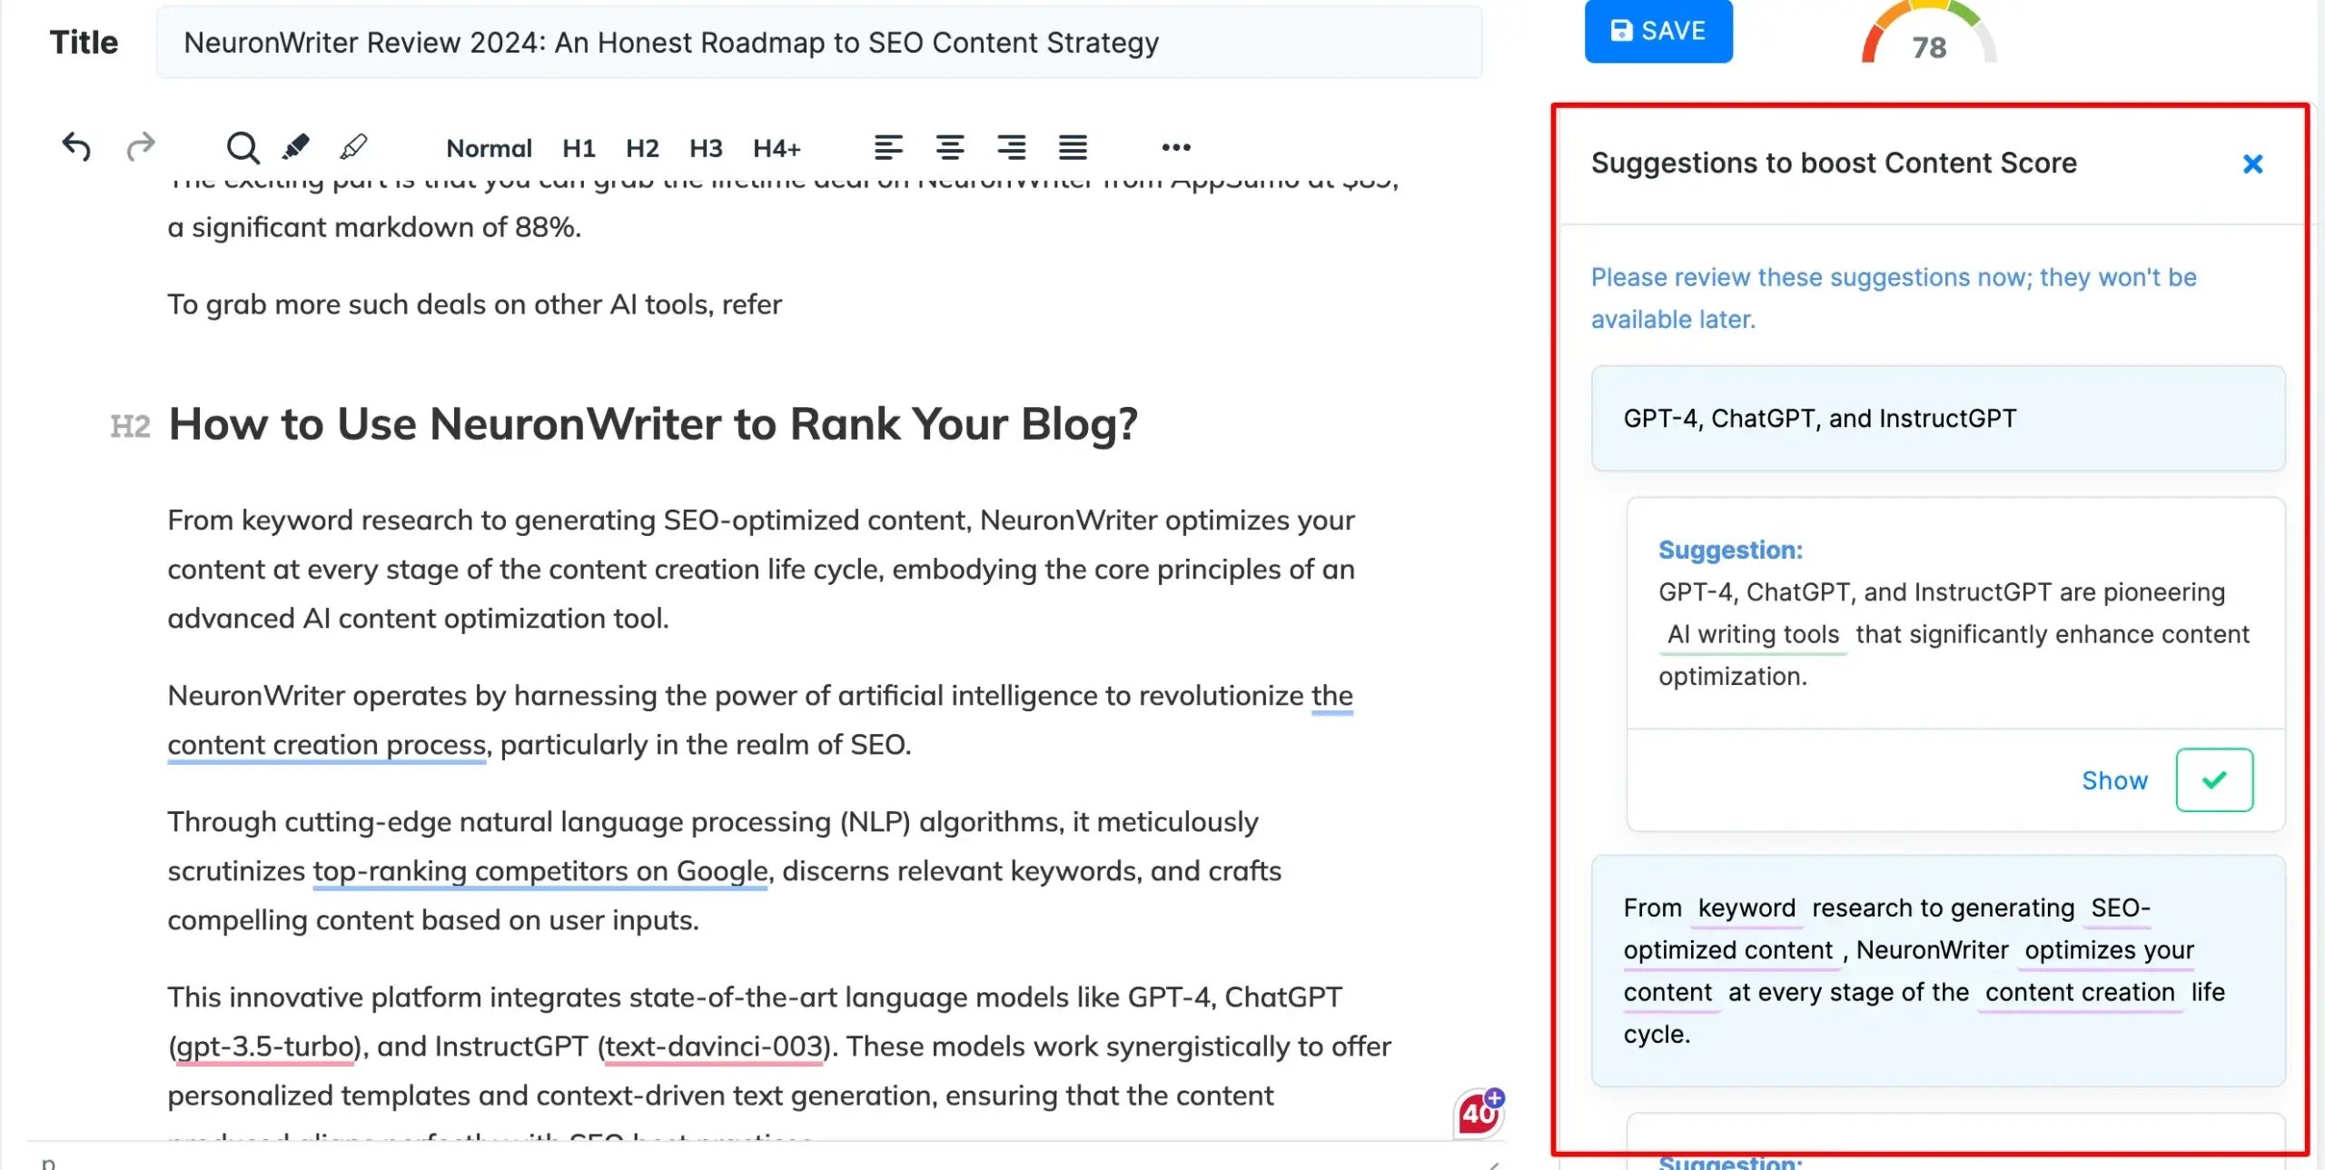Click the redo arrow icon

click(141, 147)
